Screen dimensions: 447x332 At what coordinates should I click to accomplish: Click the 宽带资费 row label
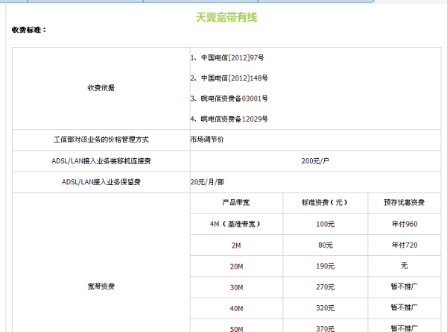[x=101, y=286]
